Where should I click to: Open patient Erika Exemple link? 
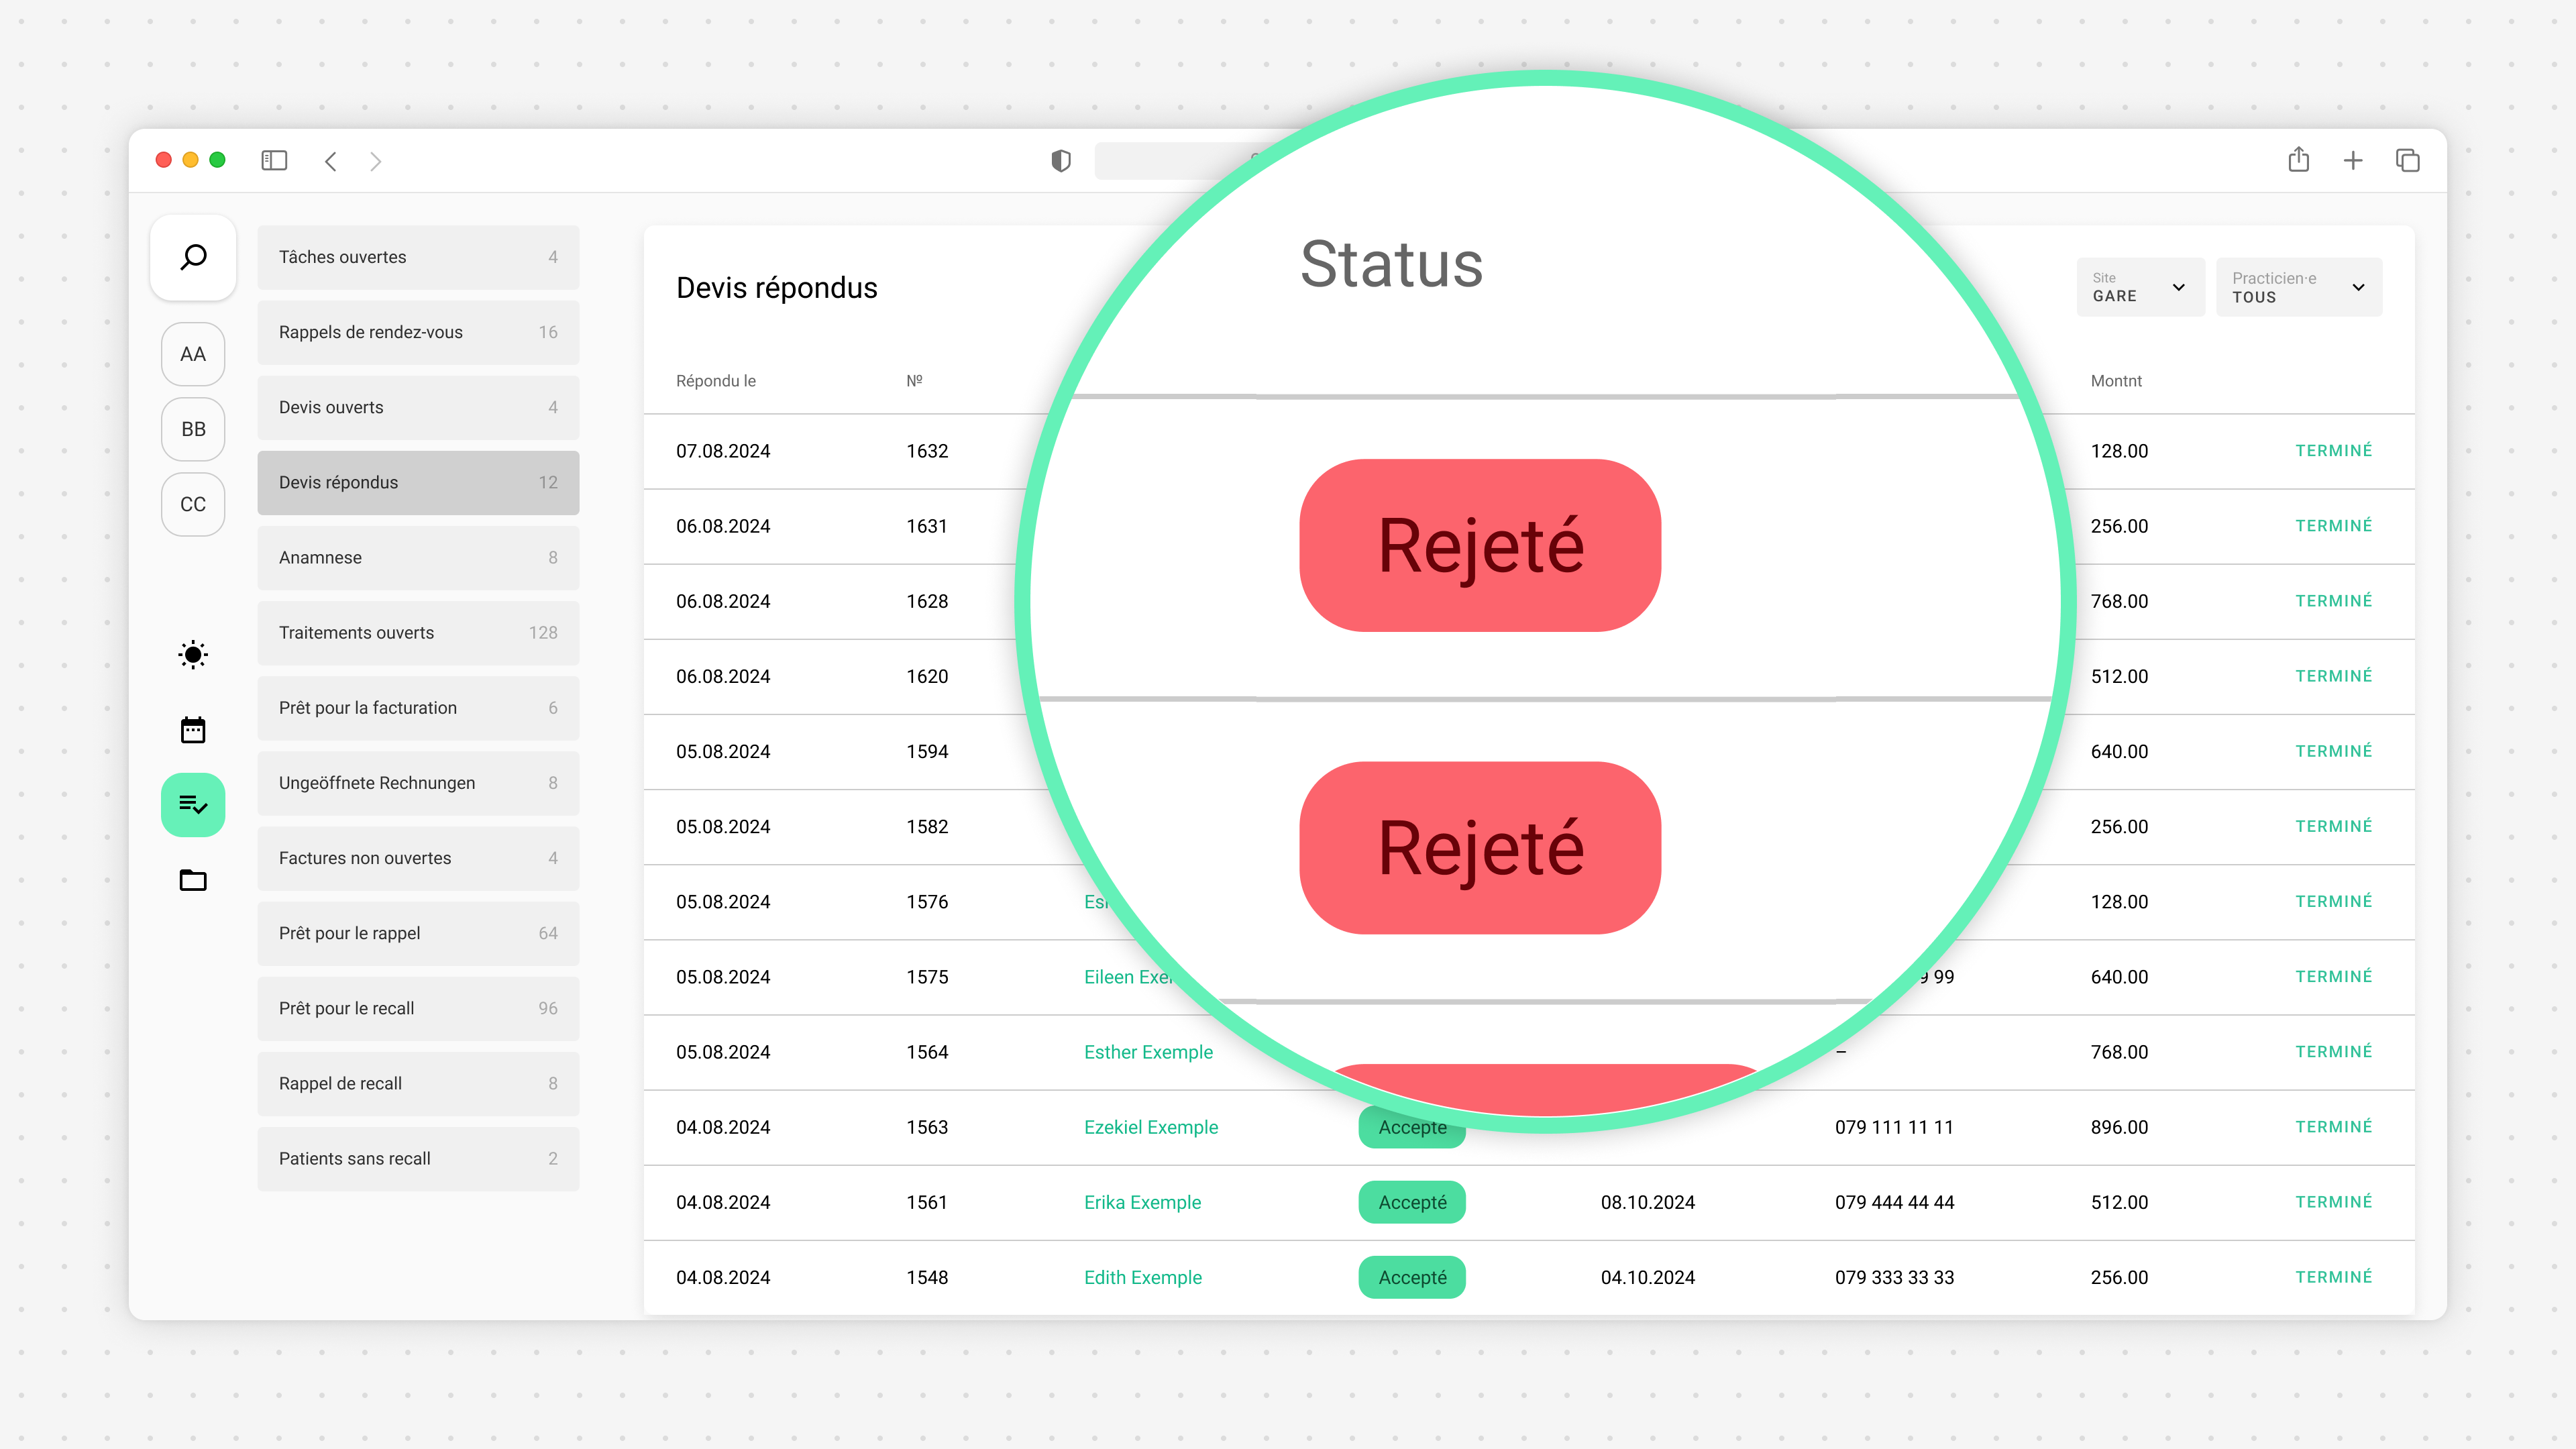pos(1142,1202)
